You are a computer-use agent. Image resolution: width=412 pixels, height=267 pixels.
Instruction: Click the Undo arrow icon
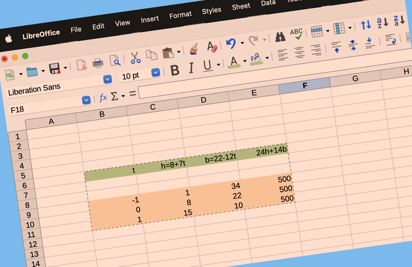pos(231,43)
